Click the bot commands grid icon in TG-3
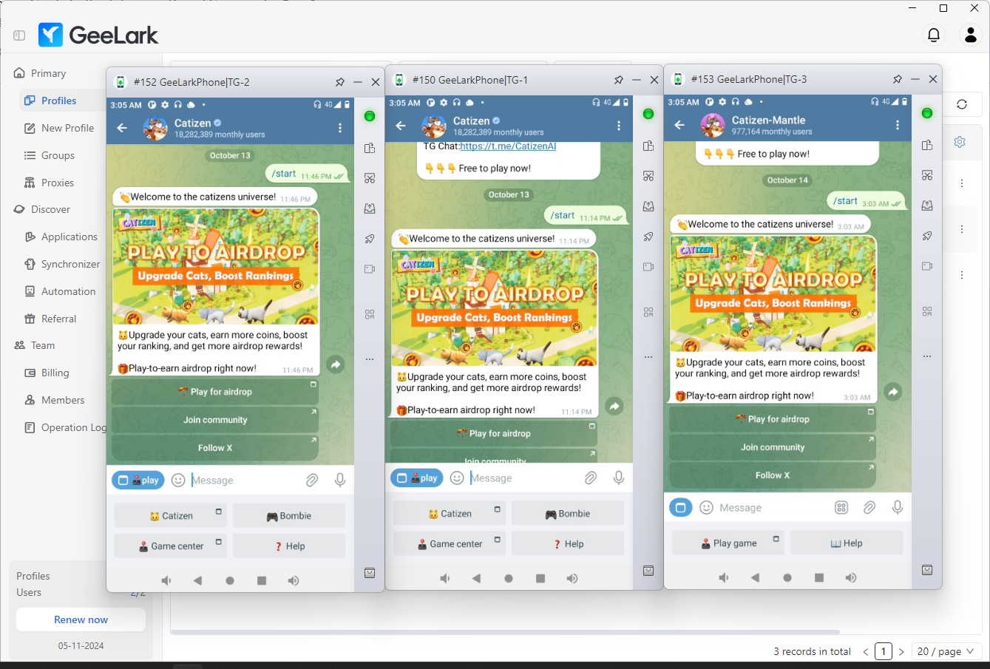Viewport: 990px width, 669px height. tap(841, 508)
